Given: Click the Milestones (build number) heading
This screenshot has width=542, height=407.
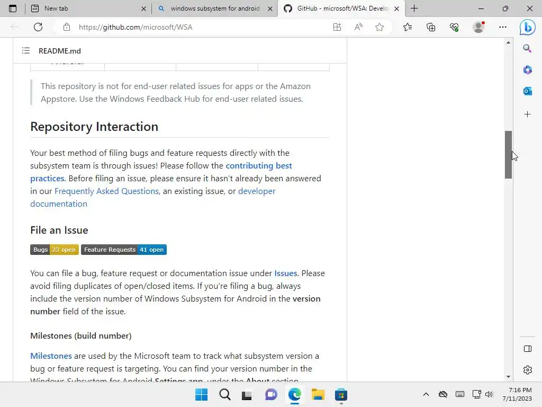Looking at the screenshot, I should click(81, 335).
